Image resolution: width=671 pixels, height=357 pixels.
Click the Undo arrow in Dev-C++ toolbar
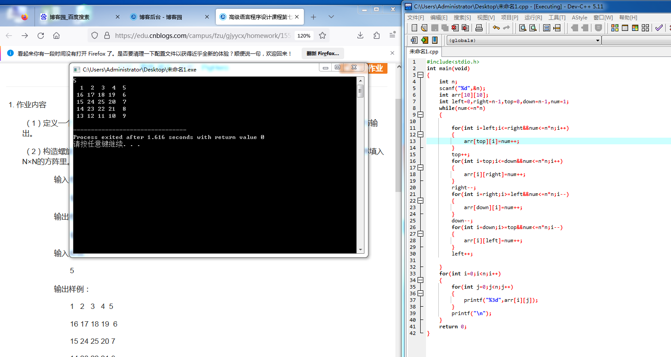(496, 28)
